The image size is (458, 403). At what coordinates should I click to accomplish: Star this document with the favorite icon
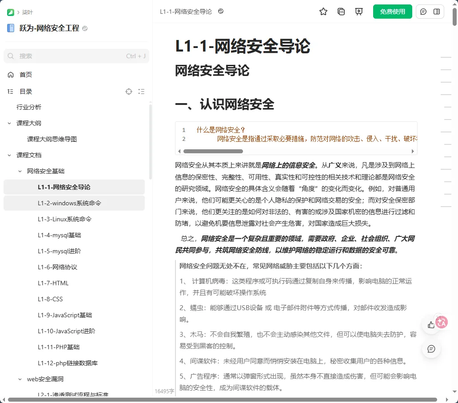coord(323,12)
